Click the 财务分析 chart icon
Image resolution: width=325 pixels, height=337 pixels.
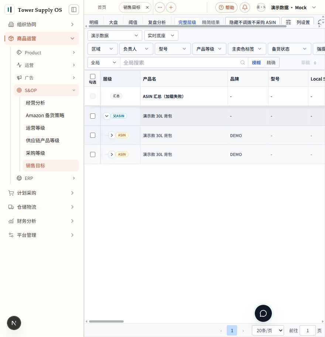point(11,221)
